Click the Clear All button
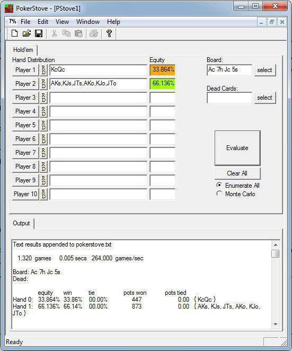292x351 pixels. pyautogui.click(x=237, y=173)
